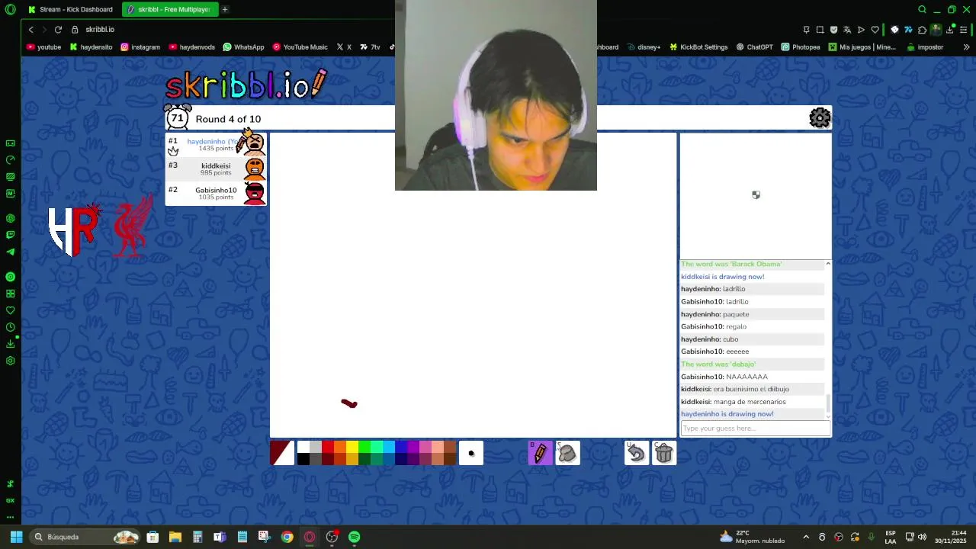Image resolution: width=976 pixels, height=549 pixels.
Task: Open the Windows Start menu
Action: (x=16, y=537)
